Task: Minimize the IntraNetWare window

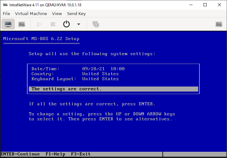Action: click(191, 5)
